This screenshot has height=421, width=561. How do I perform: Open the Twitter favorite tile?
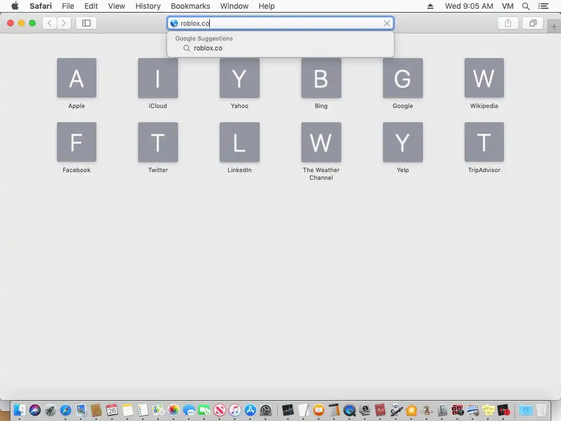click(158, 142)
